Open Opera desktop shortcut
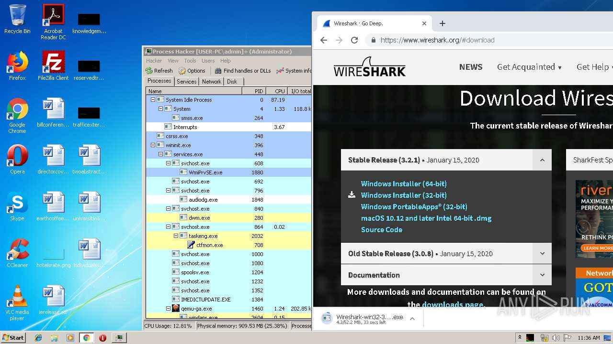This screenshot has height=344, width=613. pos(17,160)
